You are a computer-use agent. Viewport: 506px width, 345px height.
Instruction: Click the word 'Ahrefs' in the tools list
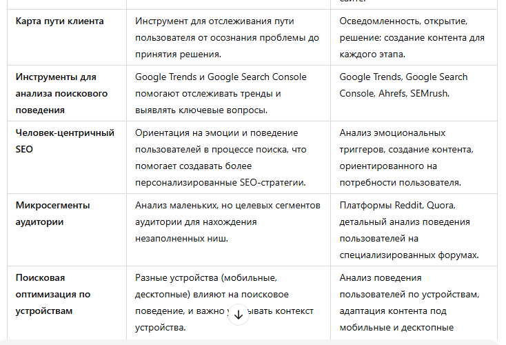point(389,94)
